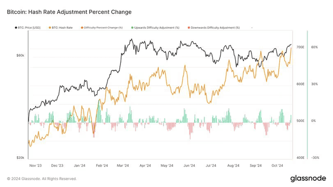
Task: Click the green upwards adjustment legend dot
Action: [x=132, y=28]
